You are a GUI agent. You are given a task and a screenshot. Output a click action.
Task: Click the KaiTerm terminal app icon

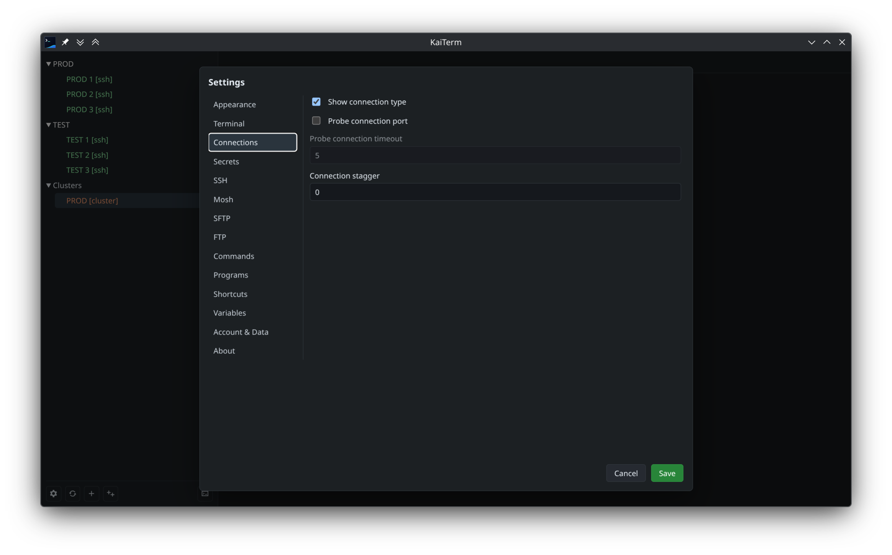(50, 42)
